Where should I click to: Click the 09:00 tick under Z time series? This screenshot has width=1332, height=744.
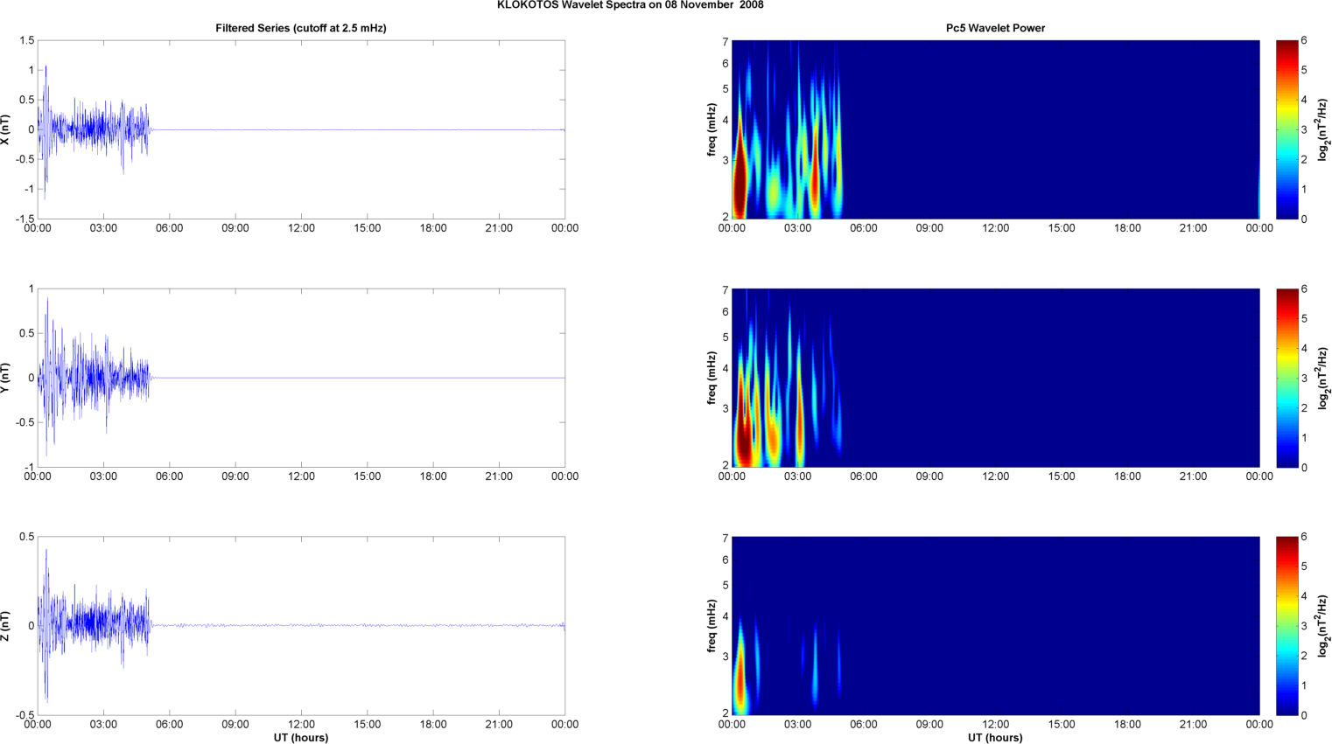tap(235, 725)
